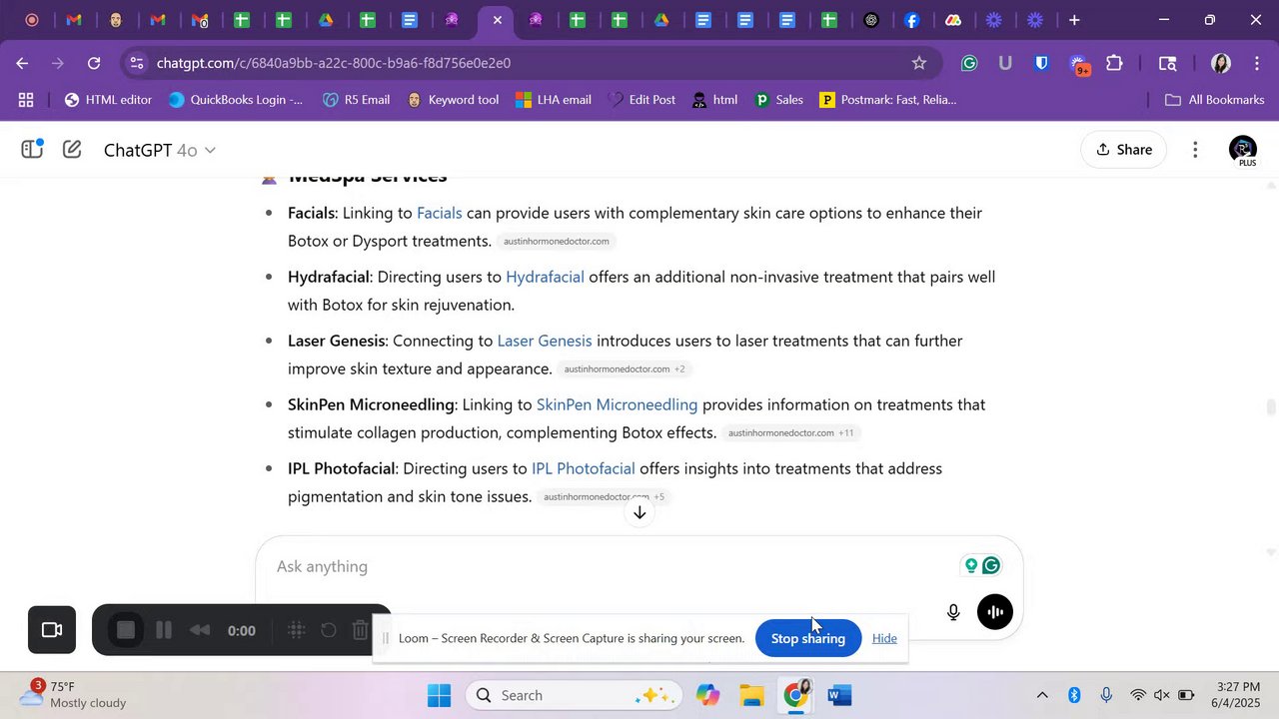
Task: Open the bookmarks bar apps grid icon
Action: tap(26, 100)
